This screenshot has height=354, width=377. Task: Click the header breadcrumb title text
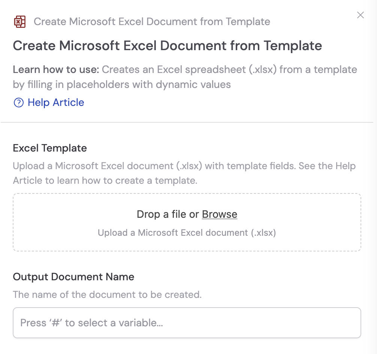coord(152,21)
